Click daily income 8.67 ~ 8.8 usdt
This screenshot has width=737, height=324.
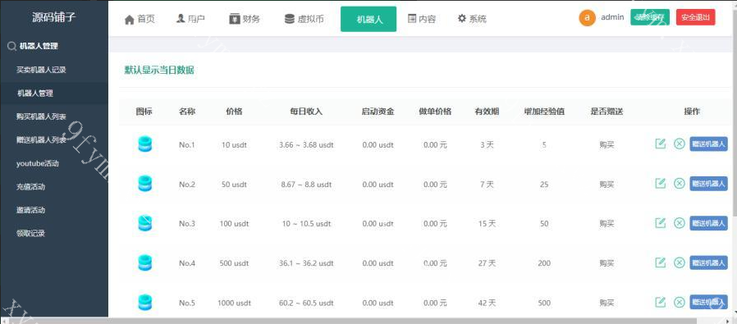[306, 185]
